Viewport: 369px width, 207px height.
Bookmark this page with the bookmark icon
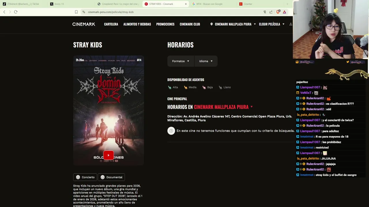coord(76,12)
